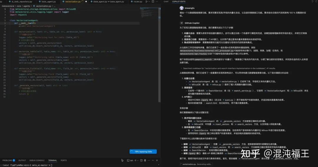Click into the terminal command prompt
This screenshot has height=167, width=318.
coord(52,165)
